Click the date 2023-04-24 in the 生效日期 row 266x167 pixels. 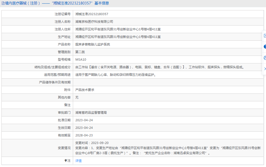(x=84, y=128)
